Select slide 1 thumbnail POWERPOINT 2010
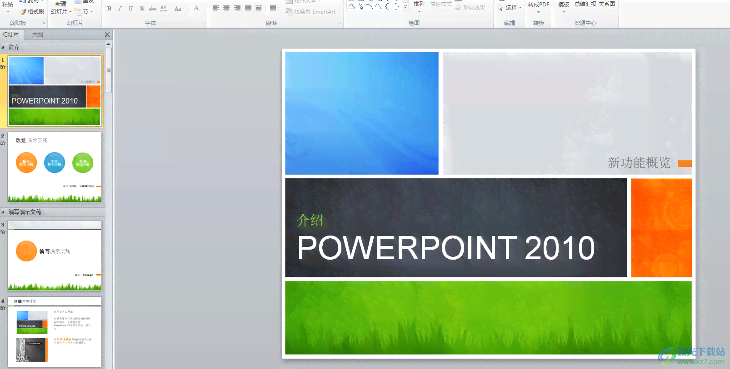The width and height of the screenshot is (730, 369). [55, 90]
